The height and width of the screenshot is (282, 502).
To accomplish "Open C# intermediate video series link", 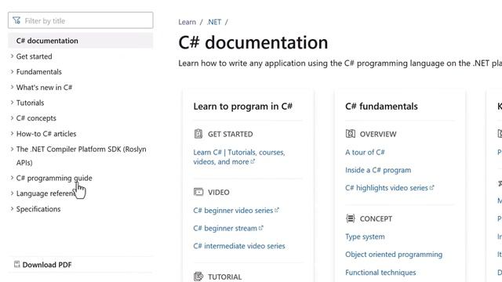I will 239,246.
